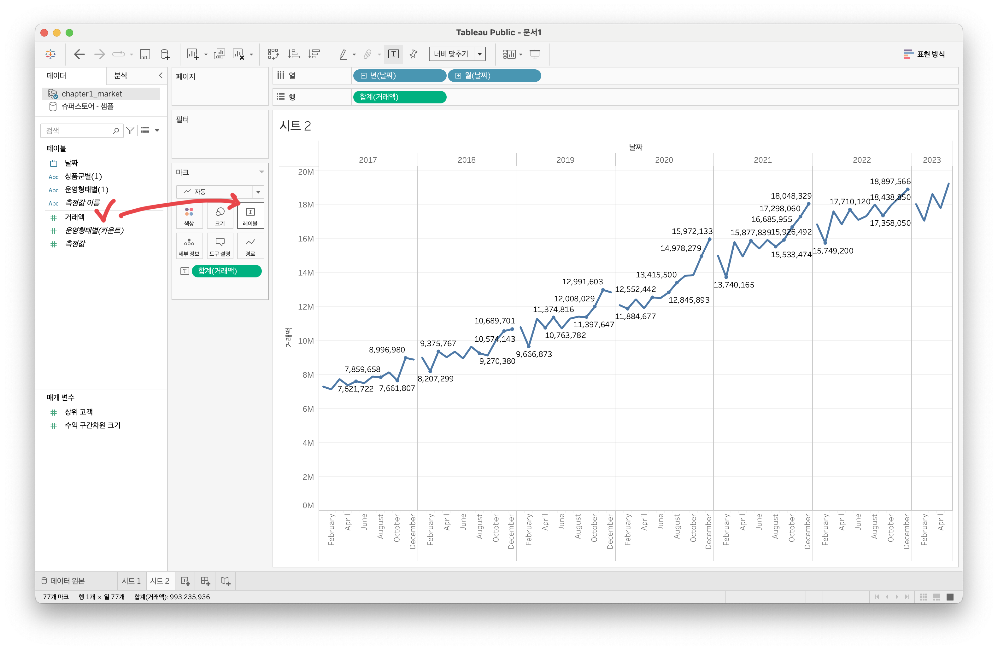Screen dimensions: 998x650
Task: Click the new data source icon
Action: (x=165, y=54)
